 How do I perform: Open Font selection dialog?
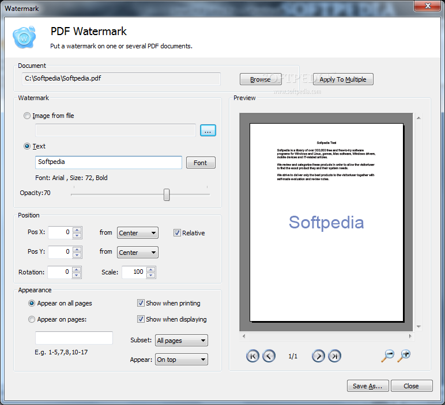tap(201, 163)
